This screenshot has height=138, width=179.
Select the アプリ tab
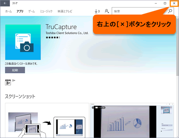pos(20,11)
